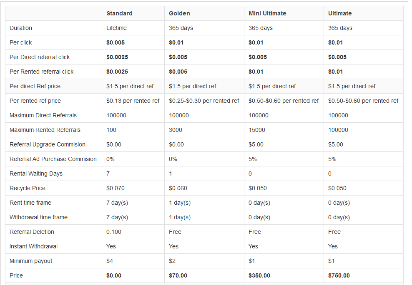Click the Referral Upgrade Commision label
This screenshot has height=285, width=412.
pos(48,144)
